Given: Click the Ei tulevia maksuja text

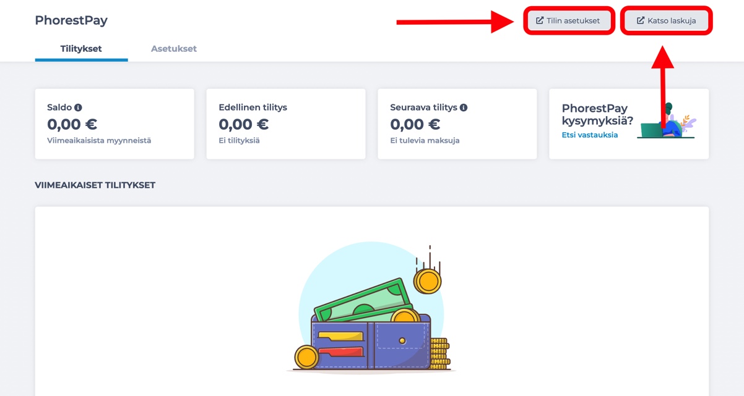Looking at the screenshot, I should point(425,141).
